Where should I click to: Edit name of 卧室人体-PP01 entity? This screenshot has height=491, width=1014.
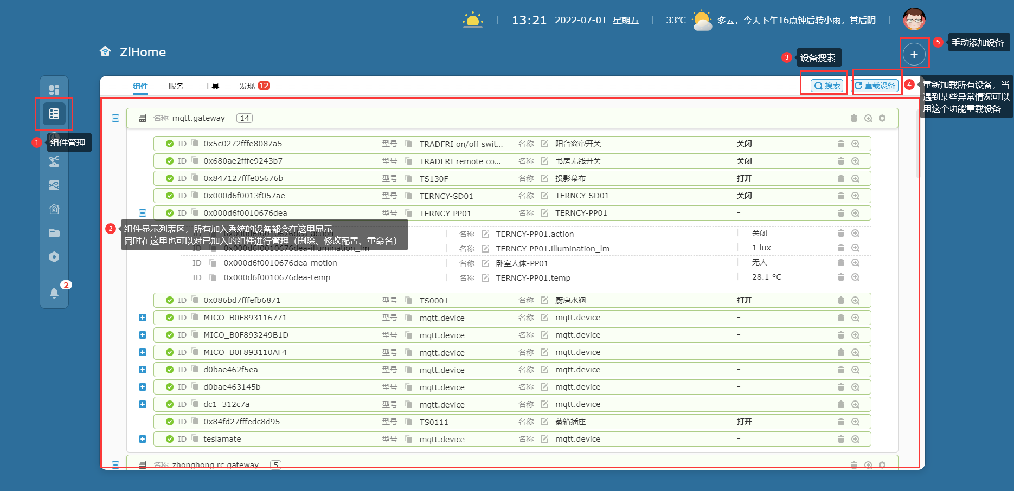click(485, 263)
